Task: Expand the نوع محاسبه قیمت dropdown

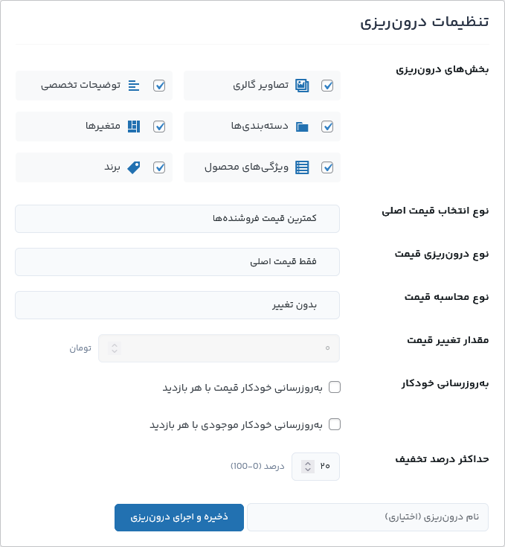Action: tap(177, 305)
